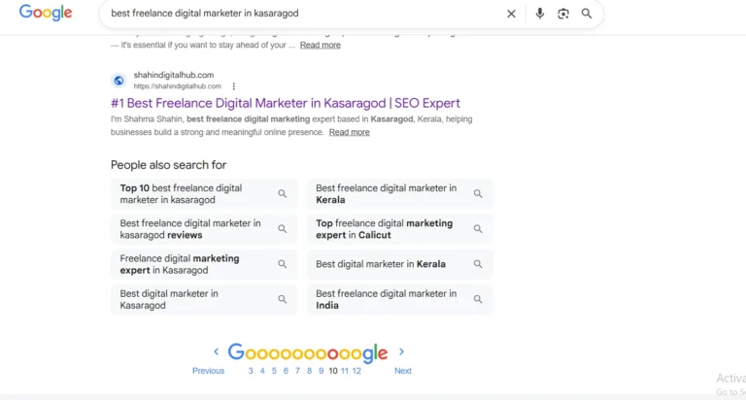Click magnifier icon in 'expert in Calicut' suggestion
Image resolution: width=746 pixels, height=400 pixels.
pos(478,229)
